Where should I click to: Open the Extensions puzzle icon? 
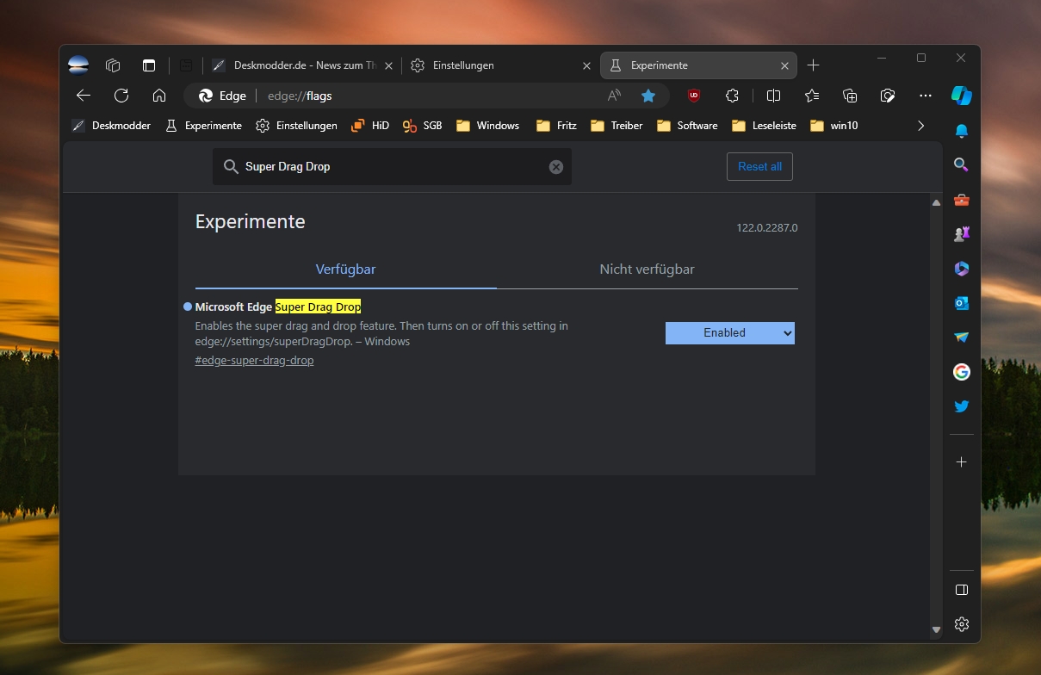pyautogui.click(x=732, y=96)
